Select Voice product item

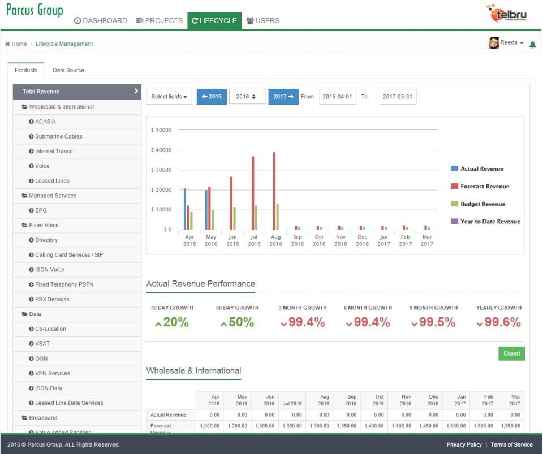77,166
